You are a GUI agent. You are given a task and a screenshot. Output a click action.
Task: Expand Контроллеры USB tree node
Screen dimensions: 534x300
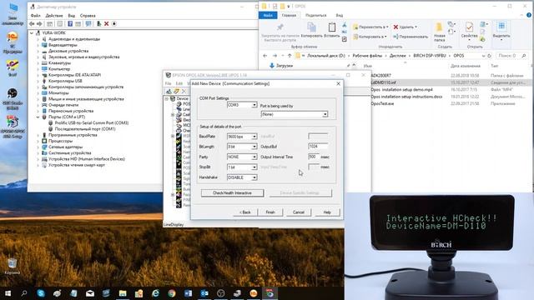pyautogui.click(x=38, y=81)
